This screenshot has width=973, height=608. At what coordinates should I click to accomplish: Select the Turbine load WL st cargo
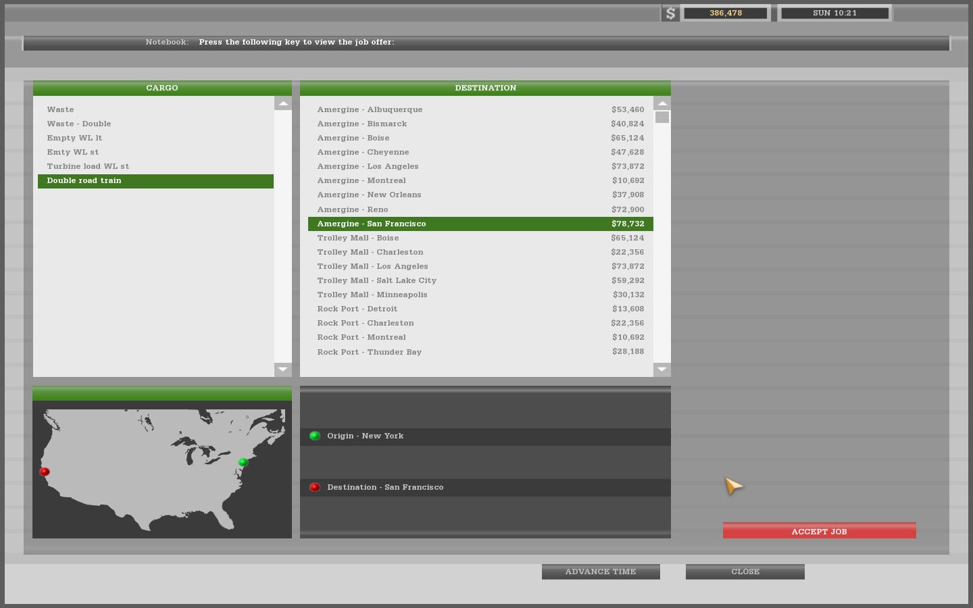pos(155,166)
